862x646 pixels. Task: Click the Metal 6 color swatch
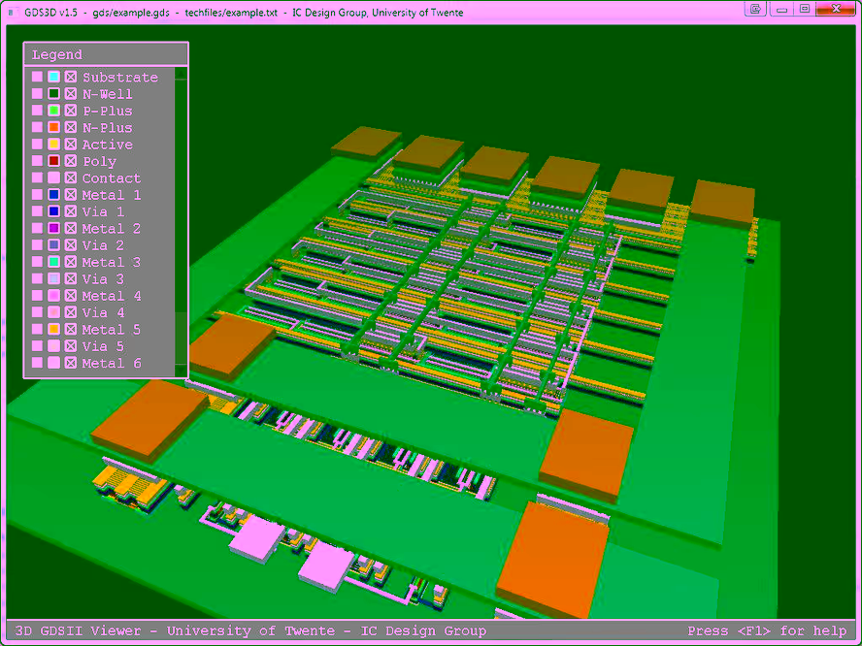point(53,363)
